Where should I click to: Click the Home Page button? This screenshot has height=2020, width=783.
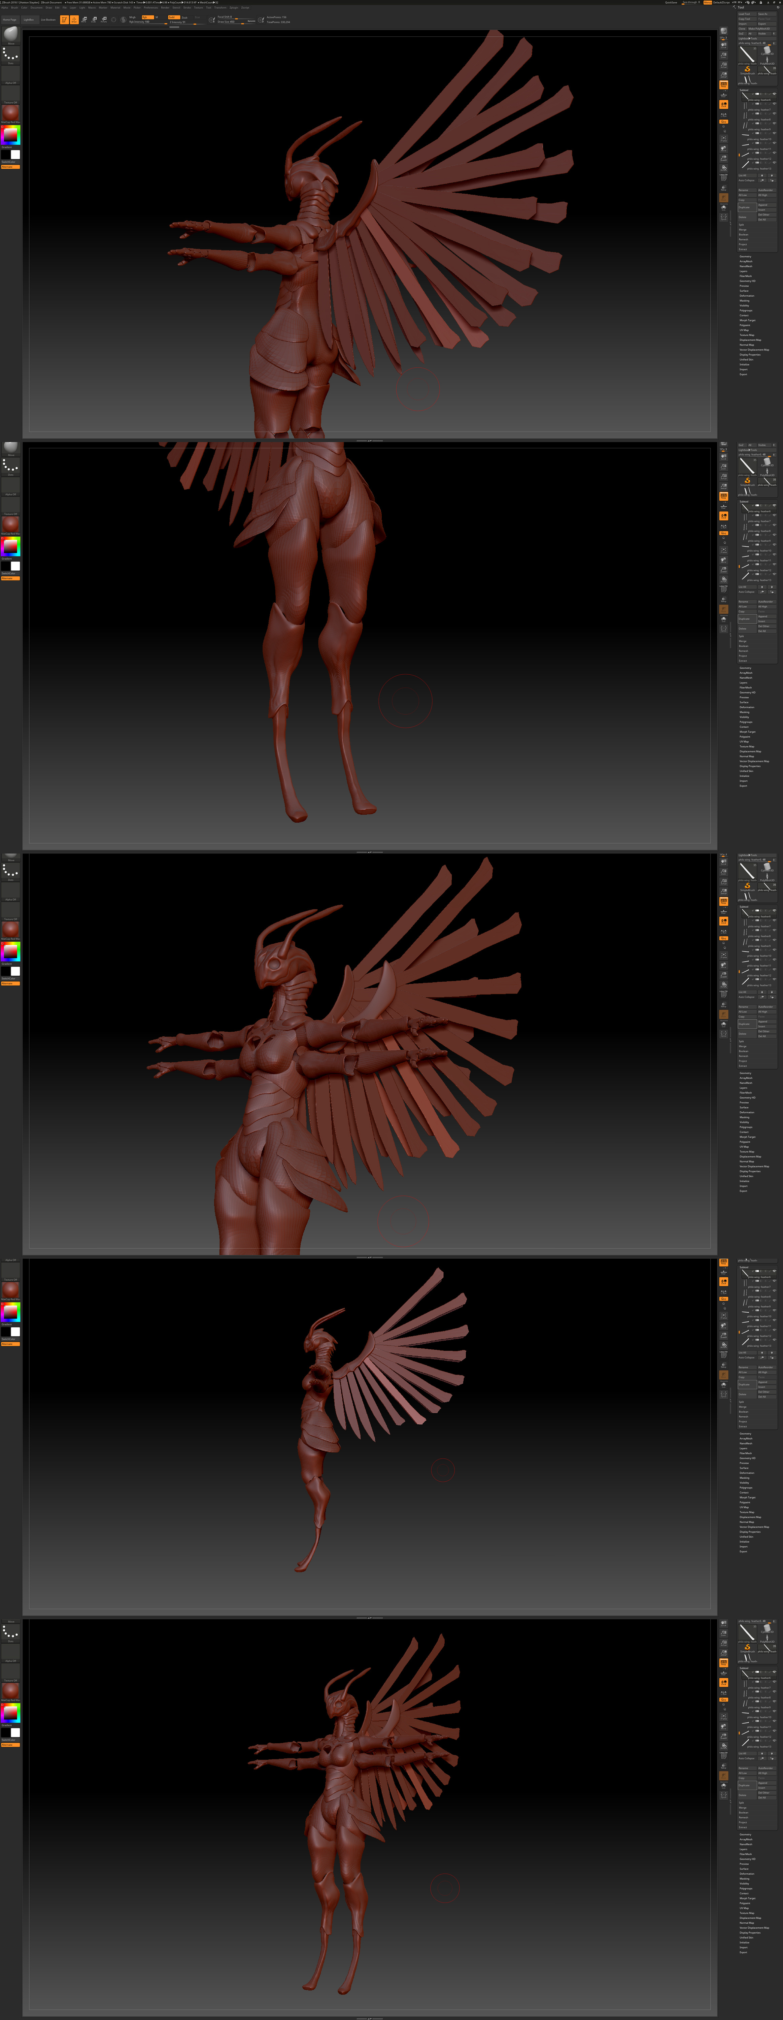click(x=9, y=20)
